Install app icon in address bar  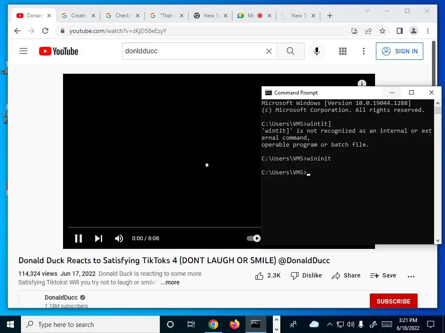pyautogui.click(x=355, y=31)
